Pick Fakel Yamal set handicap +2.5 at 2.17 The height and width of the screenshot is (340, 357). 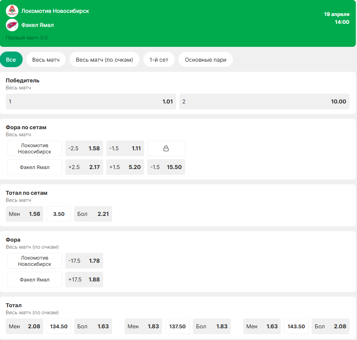(84, 167)
